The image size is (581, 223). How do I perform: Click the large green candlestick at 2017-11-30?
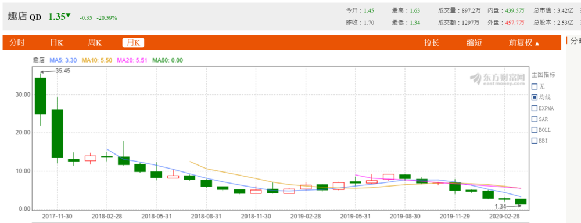41,96
